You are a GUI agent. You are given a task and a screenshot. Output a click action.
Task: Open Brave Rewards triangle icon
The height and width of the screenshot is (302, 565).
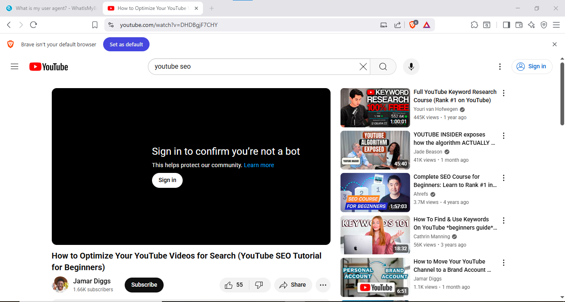pyautogui.click(x=427, y=25)
